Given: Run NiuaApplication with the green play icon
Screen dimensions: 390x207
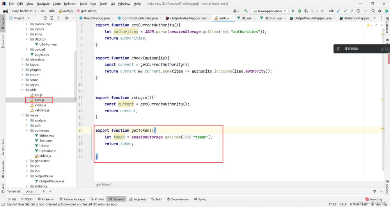Looking at the screenshot, I should coord(293,11).
